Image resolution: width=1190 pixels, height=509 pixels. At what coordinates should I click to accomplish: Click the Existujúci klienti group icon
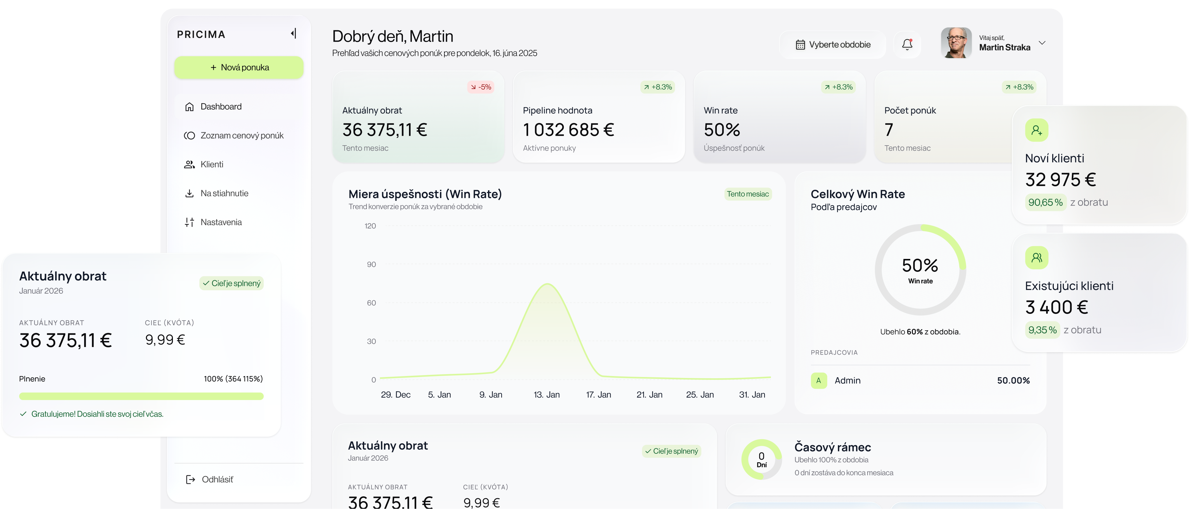click(1036, 257)
